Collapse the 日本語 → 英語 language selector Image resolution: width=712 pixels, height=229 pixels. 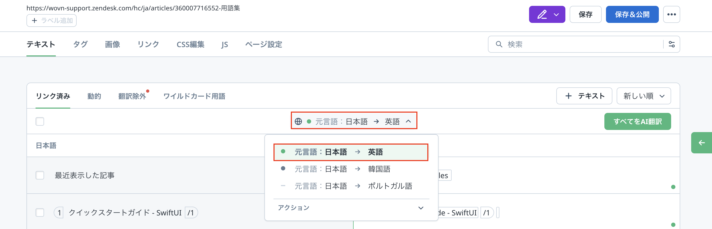click(x=408, y=121)
